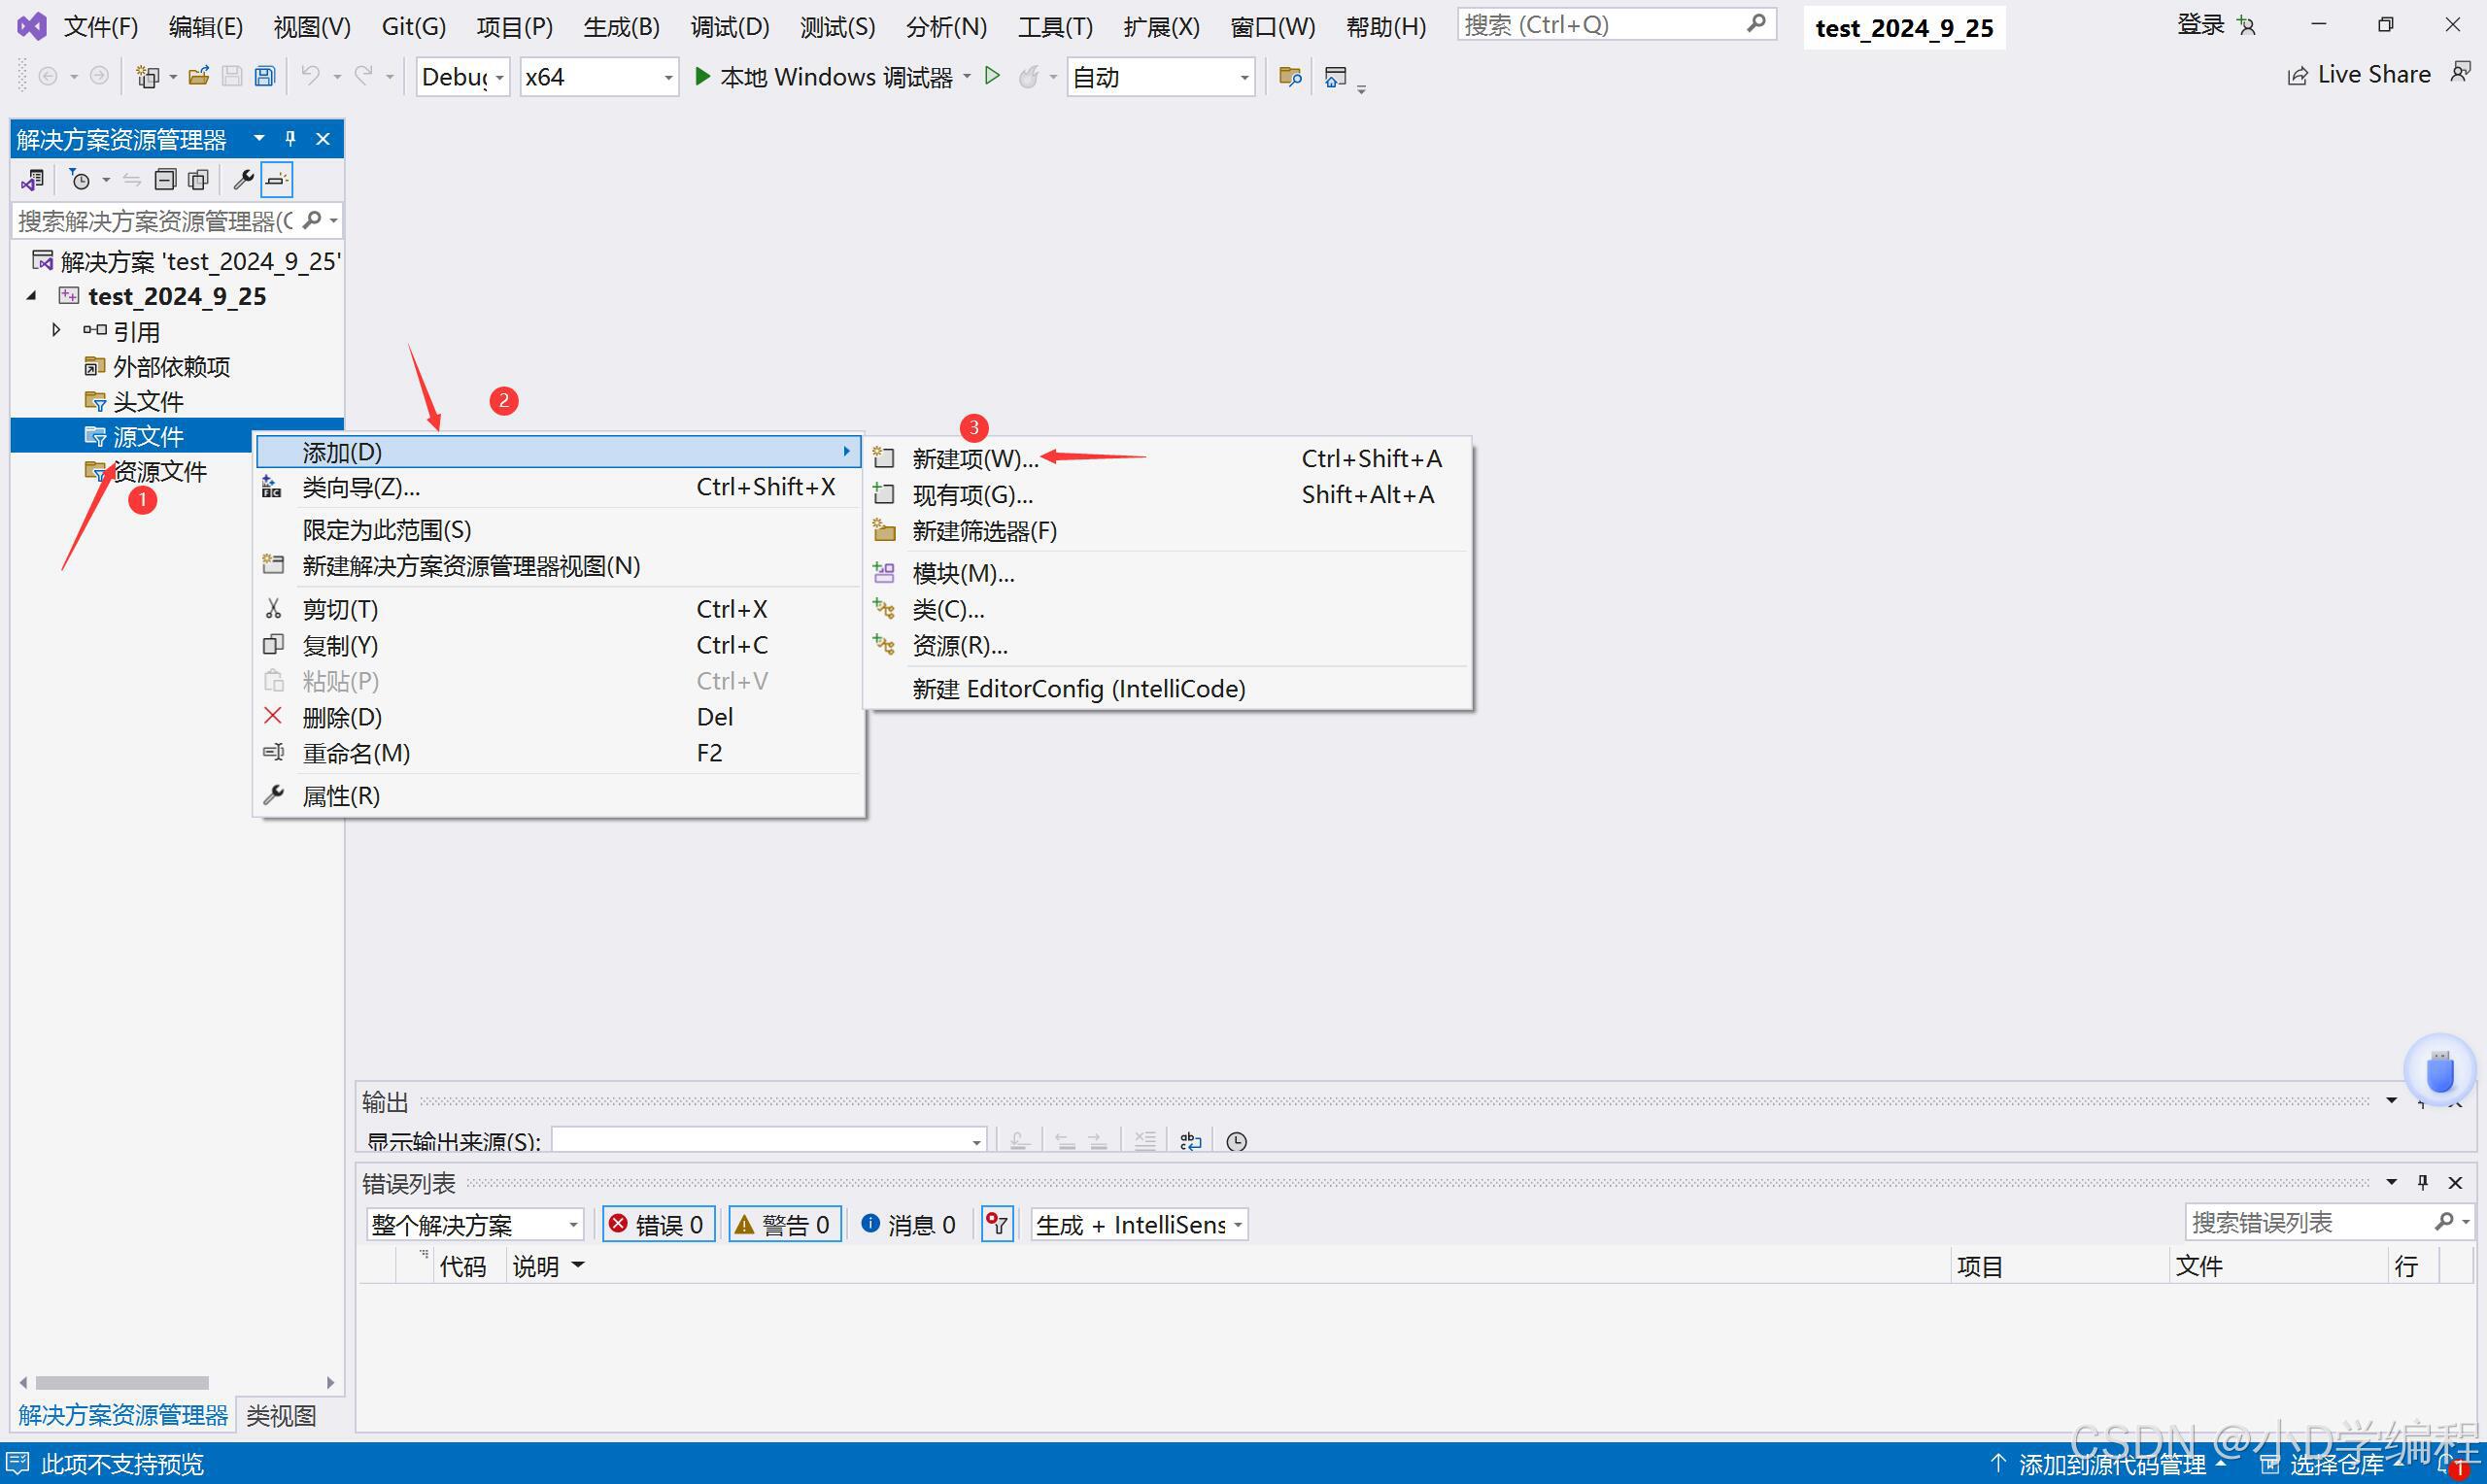Click the Live Share button
The width and height of the screenshot is (2487, 1484).
coord(2360,75)
